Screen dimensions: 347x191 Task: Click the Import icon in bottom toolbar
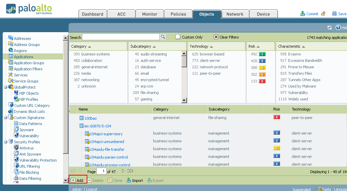coord(129,181)
